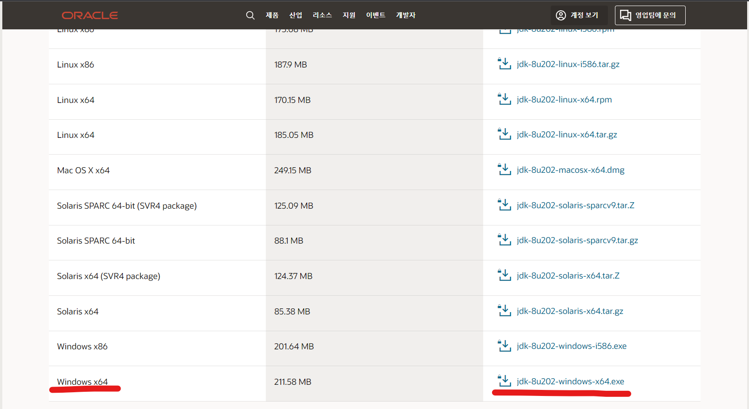Select the '124.37 MB' file size
This screenshot has width=749, height=409.
point(293,276)
